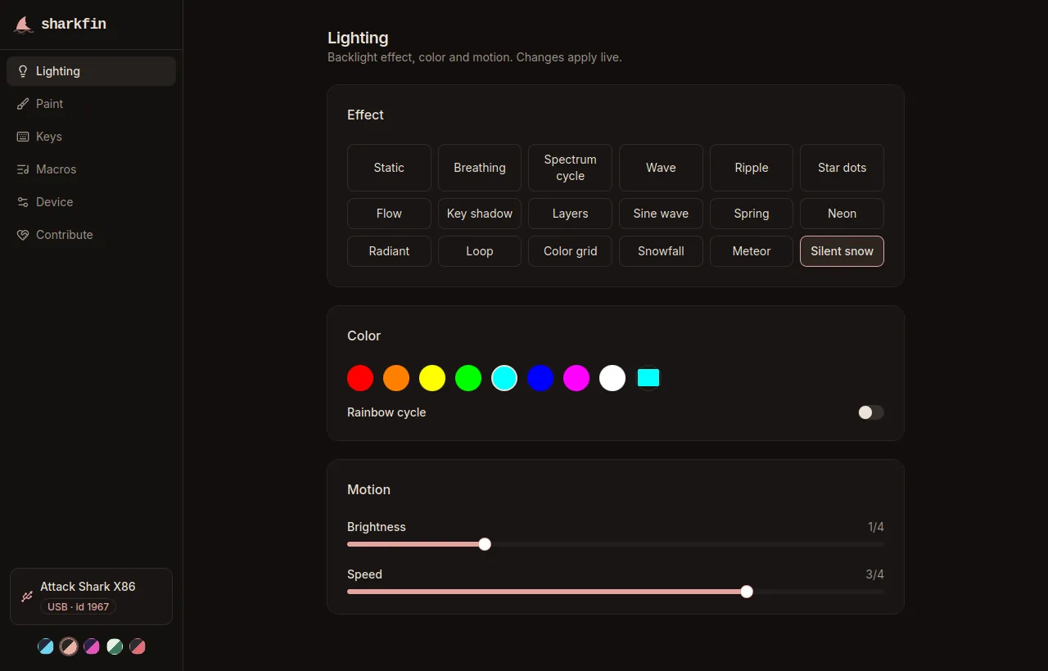Image resolution: width=1048 pixels, height=671 pixels.
Task: Select the green color swatch
Action: pyautogui.click(x=468, y=378)
